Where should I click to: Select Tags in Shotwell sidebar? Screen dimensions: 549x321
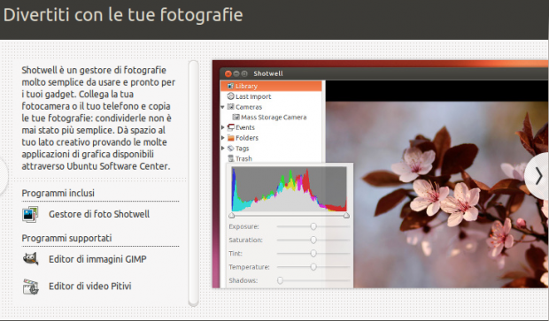pos(271,149)
